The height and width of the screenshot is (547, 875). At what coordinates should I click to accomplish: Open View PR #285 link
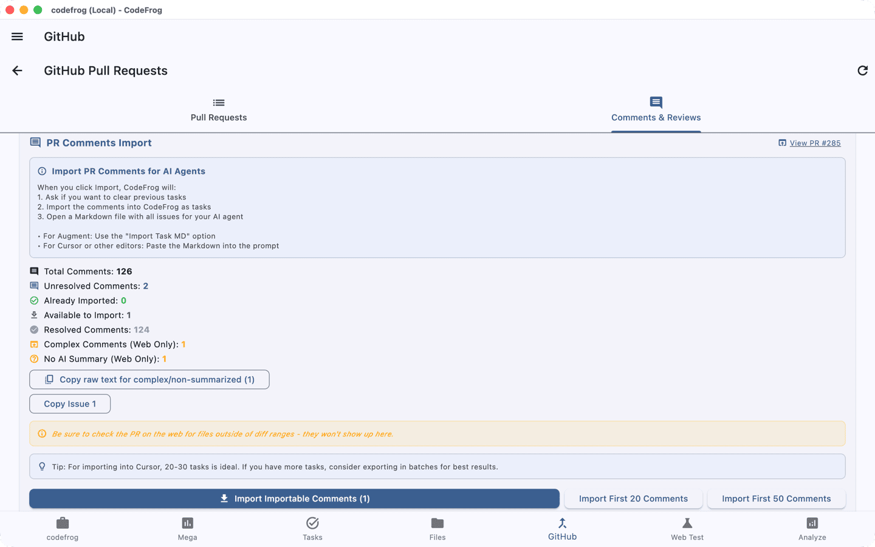pyautogui.click(x=814, y=143)
